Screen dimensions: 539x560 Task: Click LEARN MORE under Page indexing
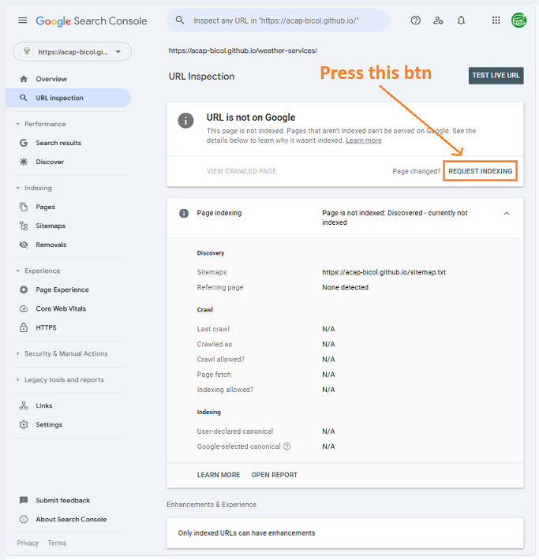point(219,475)
